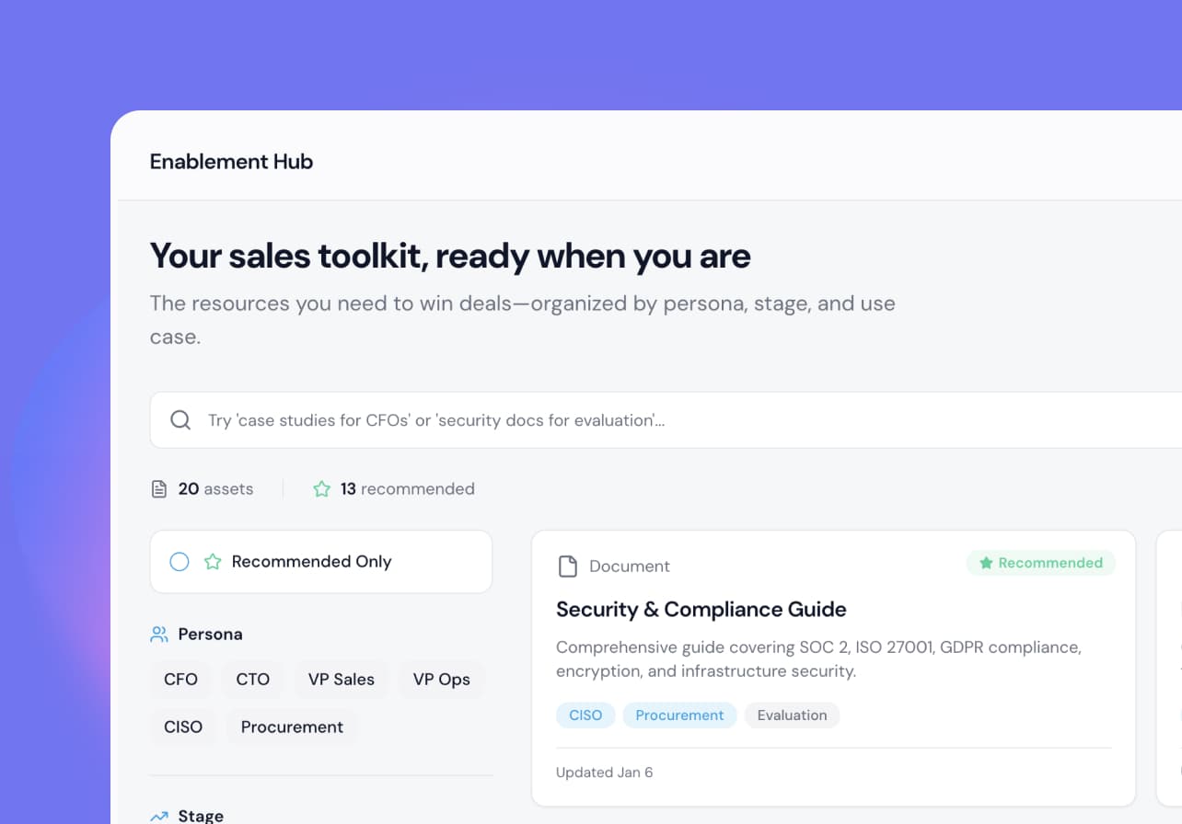Click the star icon beside 13 recommended
This screenshot has height=824, width=1182.
[321, 489]
